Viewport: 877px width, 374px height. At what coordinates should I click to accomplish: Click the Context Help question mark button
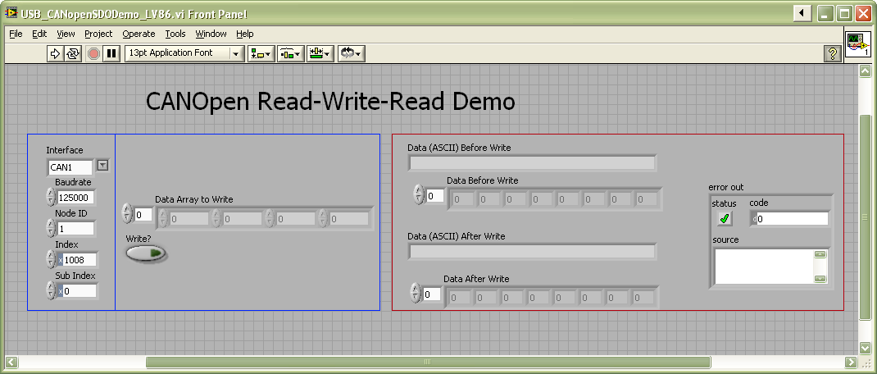[x=833, y=54]
